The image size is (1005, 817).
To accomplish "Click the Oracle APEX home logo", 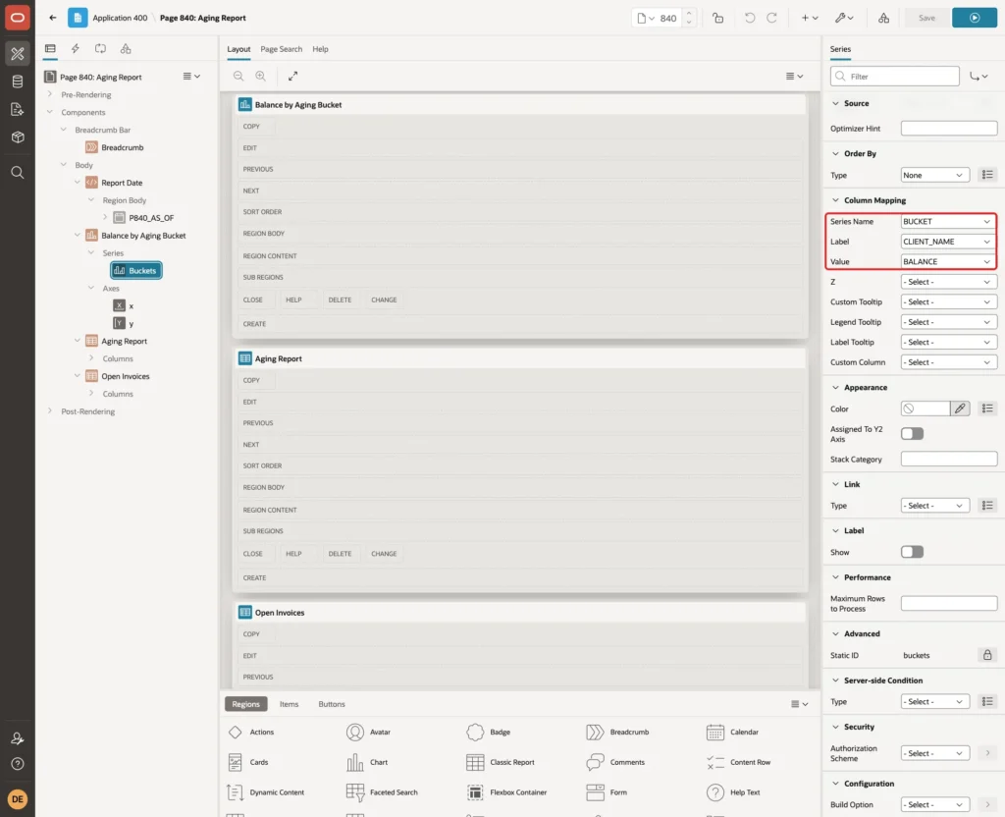I will tap(18, 18).
